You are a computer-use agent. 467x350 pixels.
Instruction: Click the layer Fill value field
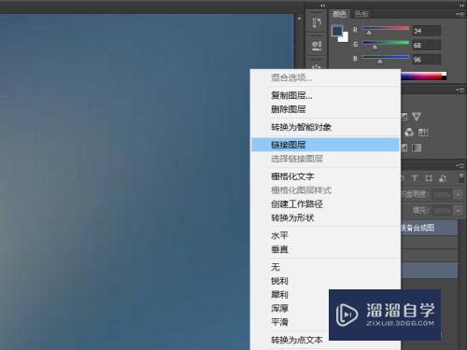pyautogui.click(x=443, y=211)
